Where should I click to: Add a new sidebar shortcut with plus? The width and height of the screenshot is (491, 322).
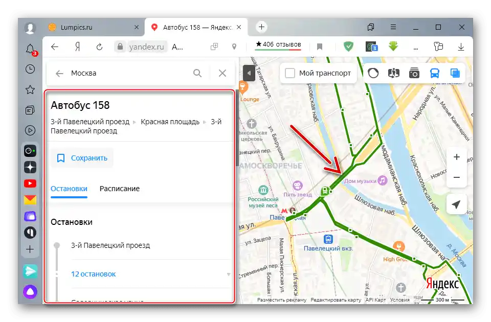(30, 249)
